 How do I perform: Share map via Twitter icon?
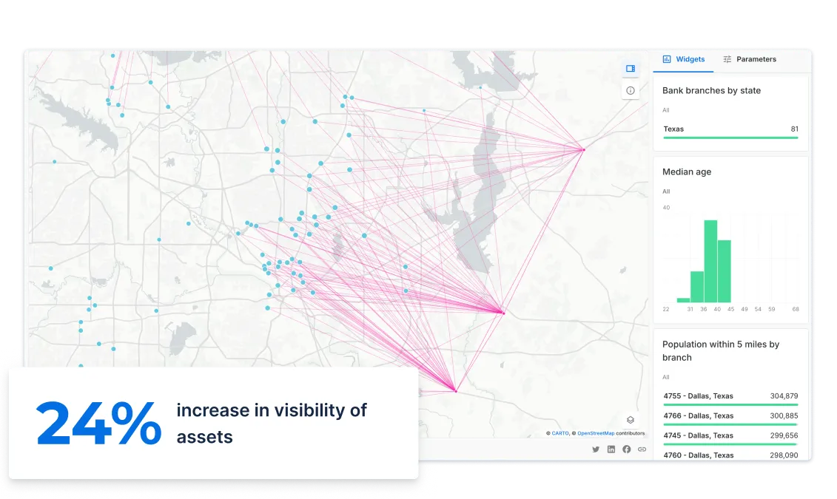596,449
